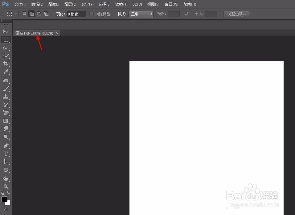
Task: Open the 窗口(W) menu
Action: pos(171,4)
